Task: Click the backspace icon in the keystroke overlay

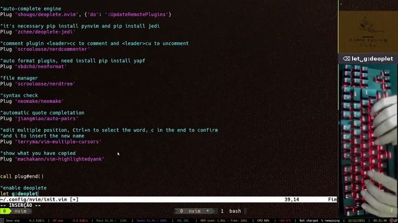Action: [x=346, y=59]
